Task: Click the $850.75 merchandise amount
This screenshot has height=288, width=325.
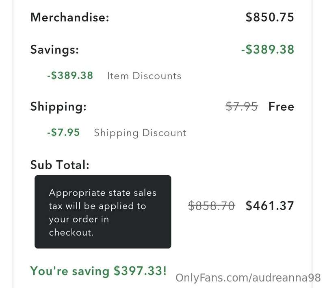Action: (270, 17)
